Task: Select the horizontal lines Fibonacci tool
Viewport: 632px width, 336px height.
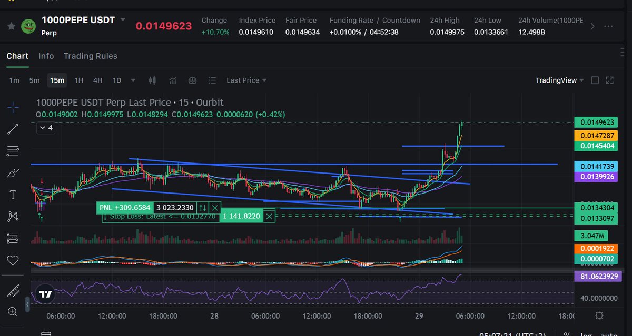Action: click(x=13, y=151)
